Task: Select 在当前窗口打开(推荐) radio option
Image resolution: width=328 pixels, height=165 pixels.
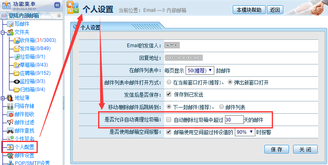Action: (x=169, y=82)
